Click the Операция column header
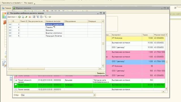 coord(95,21)
